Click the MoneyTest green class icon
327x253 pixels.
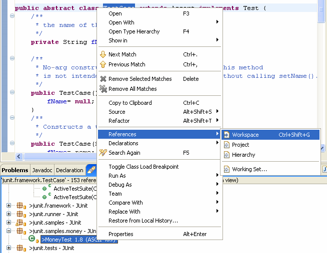(32, 239)
